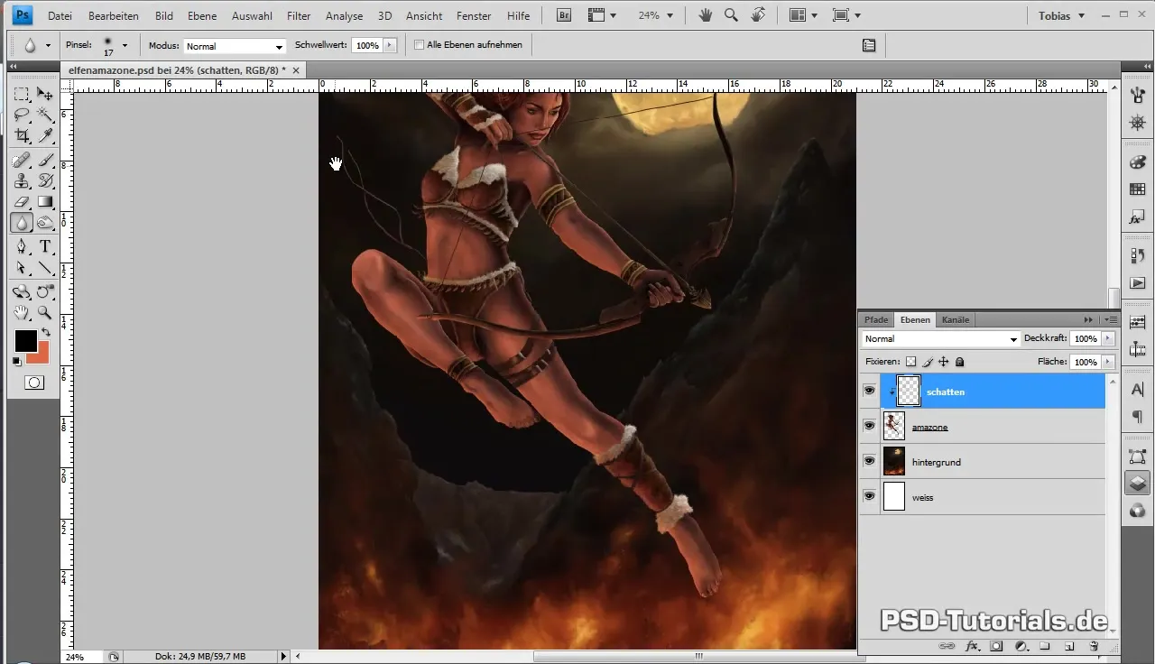Click the foreground color swatch
Viewport: 1155px width, 664px height.
click(x=25, y=341)
